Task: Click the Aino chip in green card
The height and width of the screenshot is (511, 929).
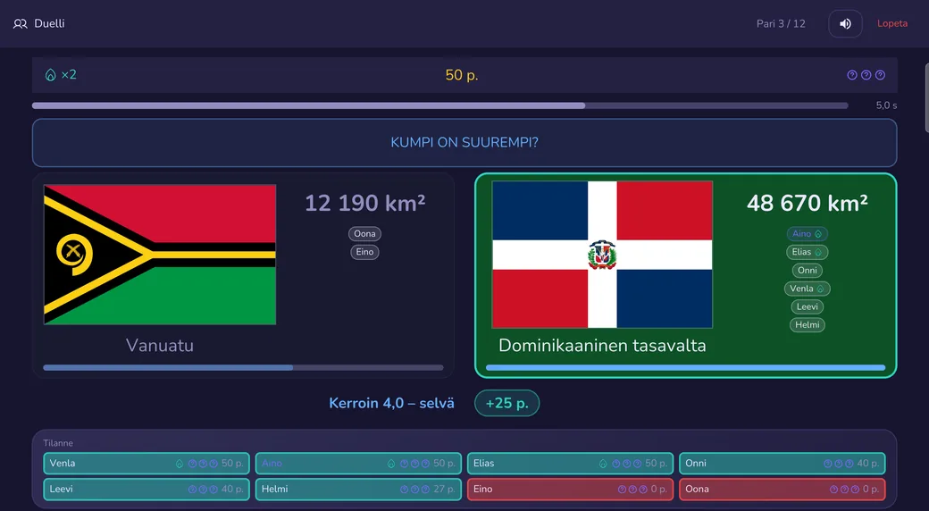Action: point(807,233)
